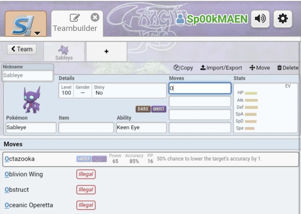Image resolution: width=301 pixels, height=214 pixels.
Task: Open the Stats EV panel
Action: coord(266,108)
